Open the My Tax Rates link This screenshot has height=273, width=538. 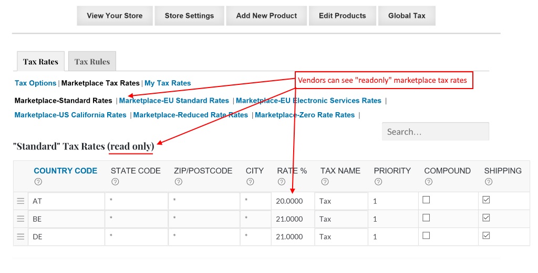pos(168,83)
